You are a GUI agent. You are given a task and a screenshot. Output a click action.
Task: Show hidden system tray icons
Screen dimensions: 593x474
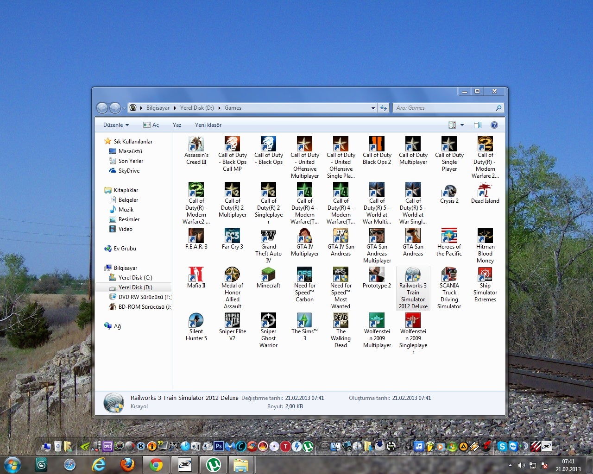(x=510, y=465)
